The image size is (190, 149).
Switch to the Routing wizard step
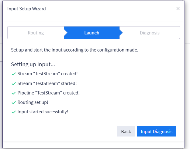36,33
